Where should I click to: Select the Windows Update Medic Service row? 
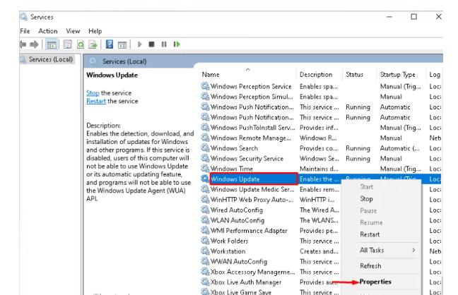tap(320, 189)
